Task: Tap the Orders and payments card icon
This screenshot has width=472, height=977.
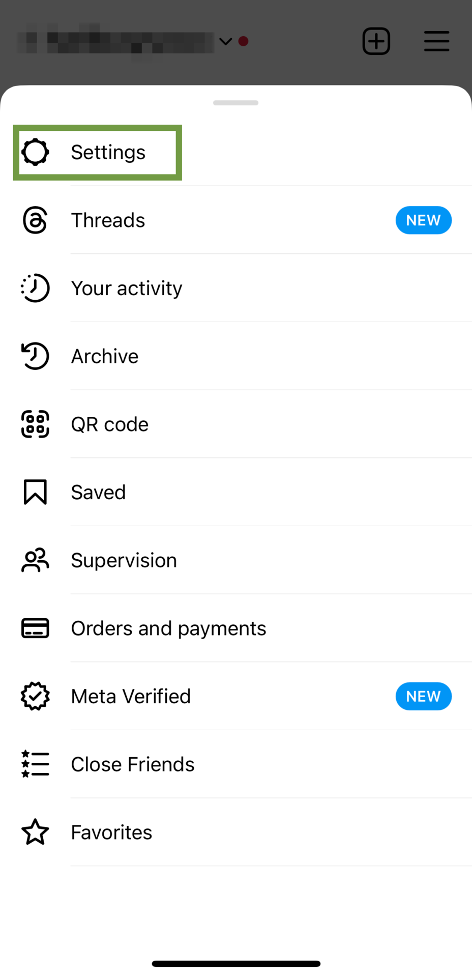Action: 35,628
